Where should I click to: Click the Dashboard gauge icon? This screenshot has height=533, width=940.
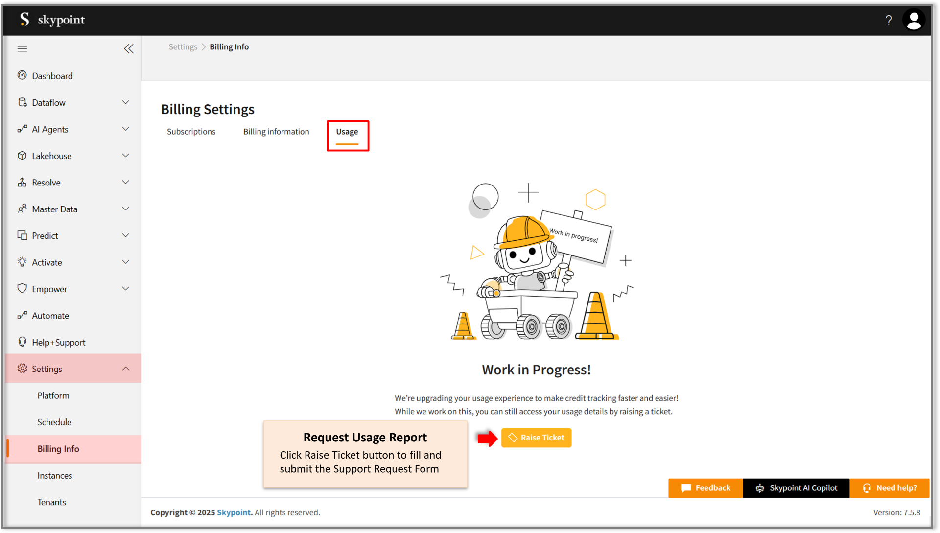pos(22,75)
